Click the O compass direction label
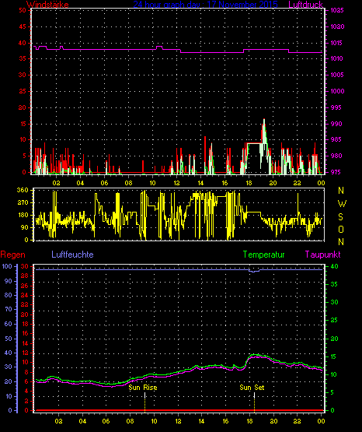362x432 pixels. click(341, 229)
